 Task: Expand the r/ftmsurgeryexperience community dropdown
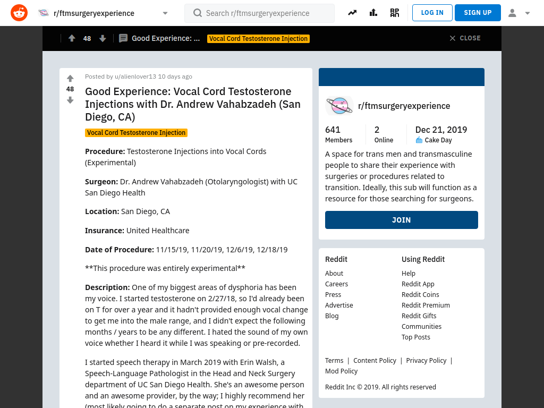coord(165,13)
